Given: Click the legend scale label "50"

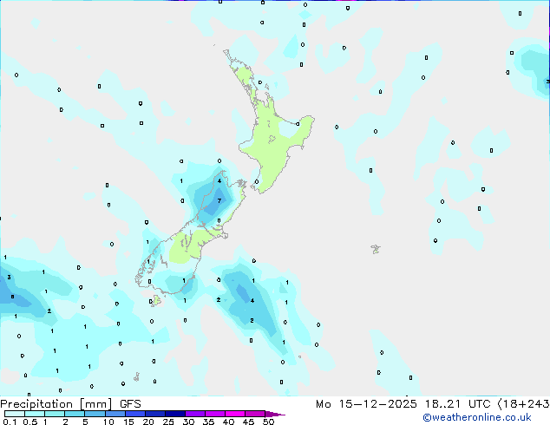Looking at the screenshot, I should coord(268,422).
